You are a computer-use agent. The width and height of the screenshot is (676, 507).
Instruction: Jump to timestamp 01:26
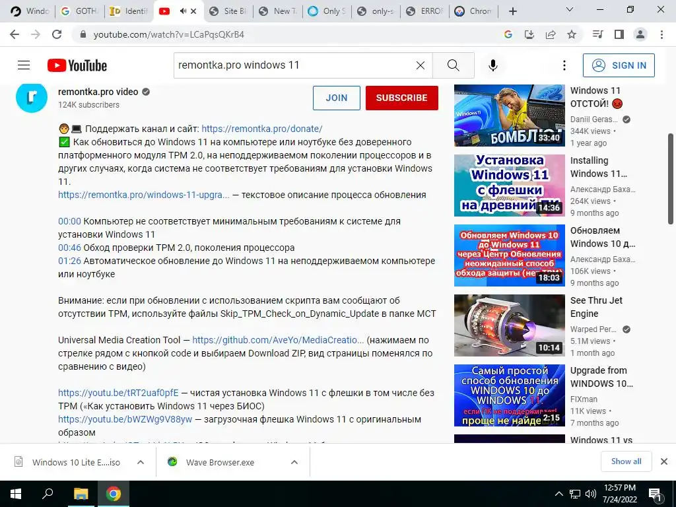click(x=69, y=261)
